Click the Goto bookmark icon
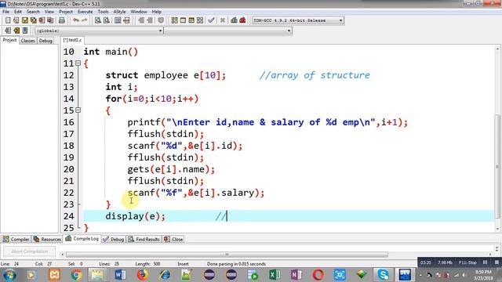Viewport: 502px width, 282px height. pyautogui.click(x=25, y=31)
